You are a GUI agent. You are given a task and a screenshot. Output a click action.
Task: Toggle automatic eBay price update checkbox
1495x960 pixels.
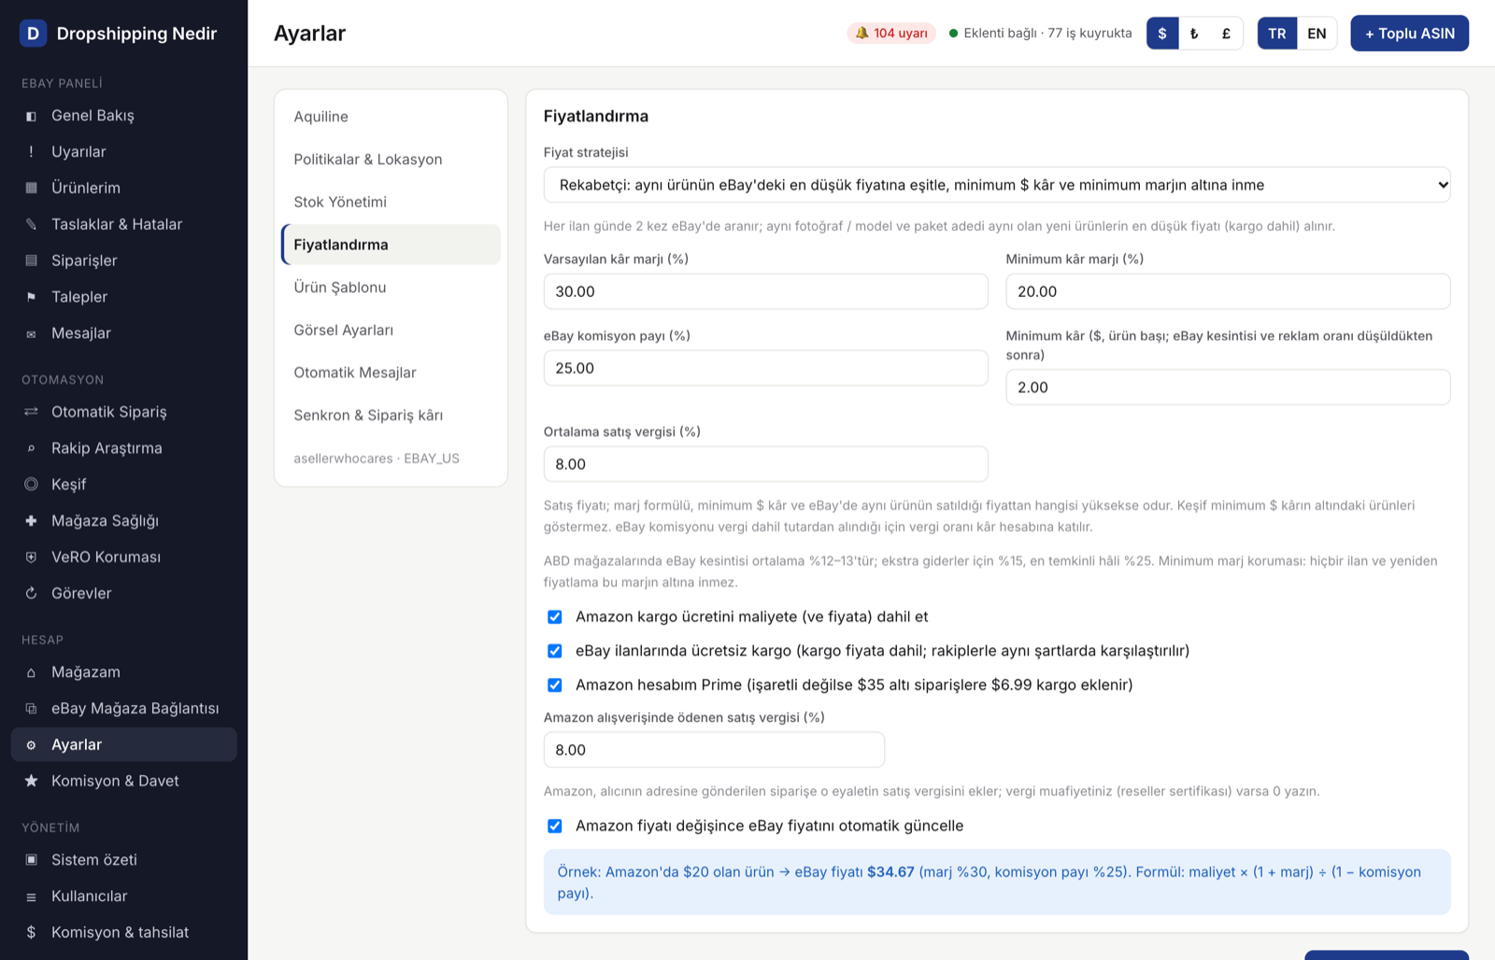555,826
